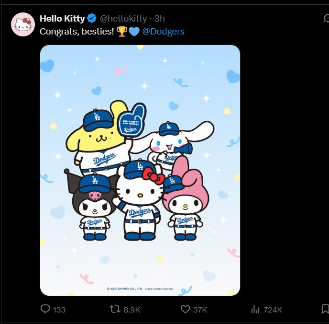Click the 724K views count

click(x=273, y=310)
